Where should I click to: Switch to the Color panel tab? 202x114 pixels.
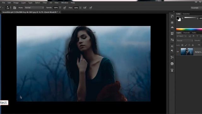(178, 14)
